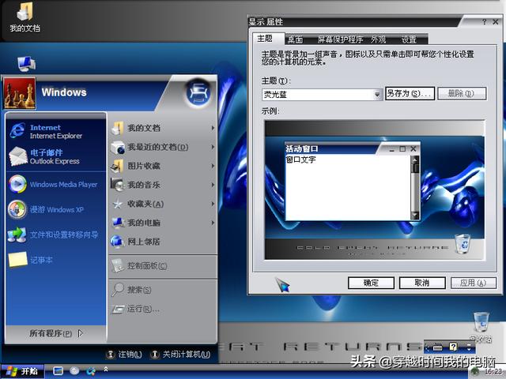This screenshot has width=506, height=379.
Task: Click 开始 Start button
Action: [22, 371]
